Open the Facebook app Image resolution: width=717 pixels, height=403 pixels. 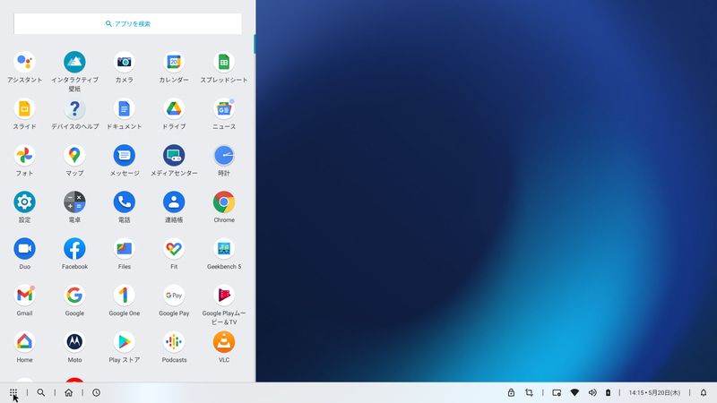click(x=74, y=249)
